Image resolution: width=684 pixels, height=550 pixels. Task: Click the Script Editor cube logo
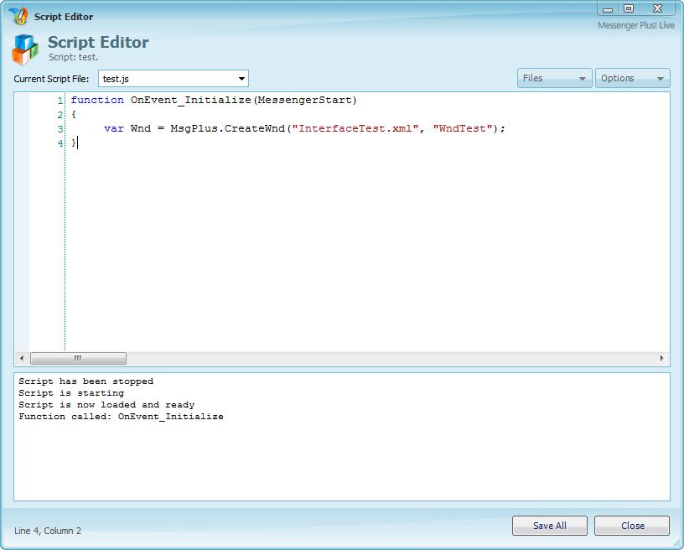coord(25,49)
